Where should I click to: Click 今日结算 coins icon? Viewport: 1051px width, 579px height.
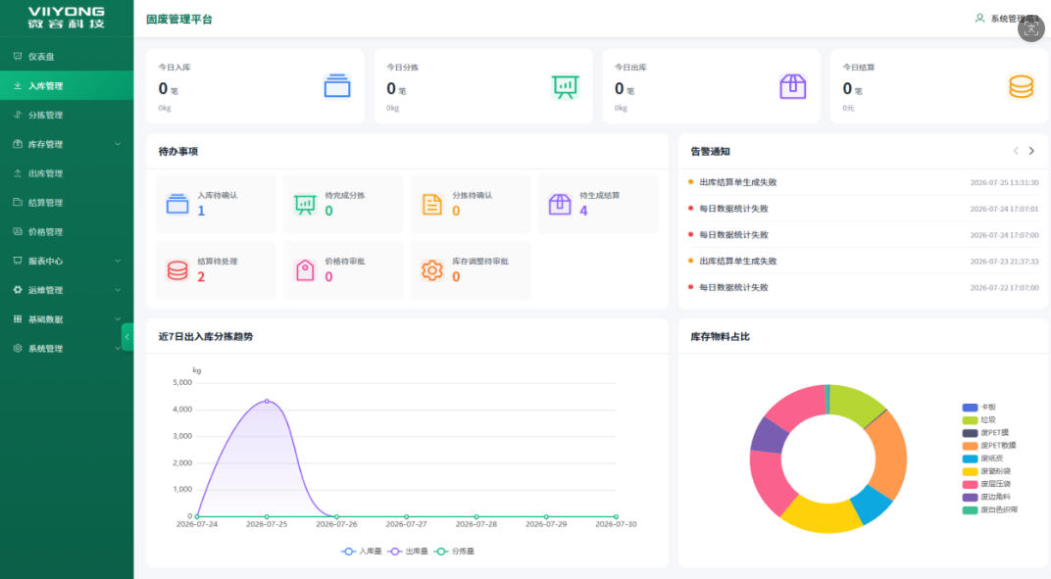point(1021,86)
